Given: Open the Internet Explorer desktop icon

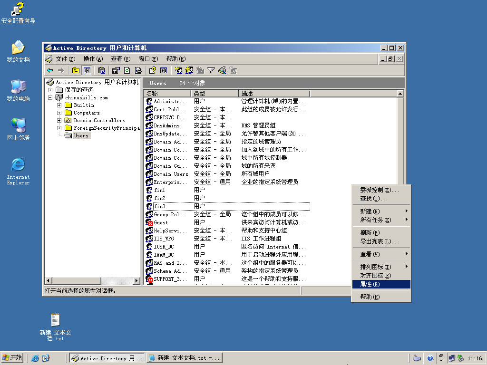Looking at the screenshot, I should pos(19,171).
